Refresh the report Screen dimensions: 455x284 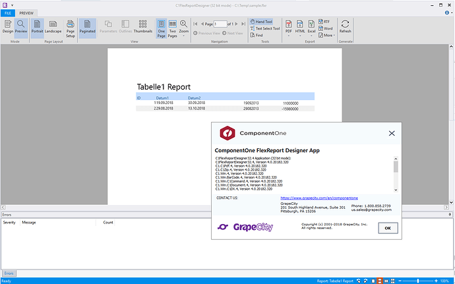[x=346, y=27]
